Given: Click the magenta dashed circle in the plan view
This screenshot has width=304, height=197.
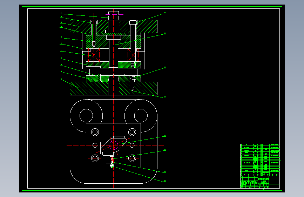Looking at the screenshot, I should [x=114, y=145].
